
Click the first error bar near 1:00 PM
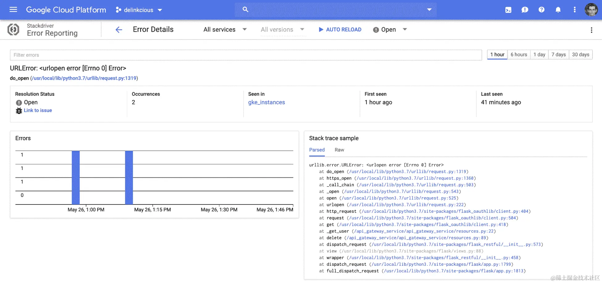coord(76,177)
